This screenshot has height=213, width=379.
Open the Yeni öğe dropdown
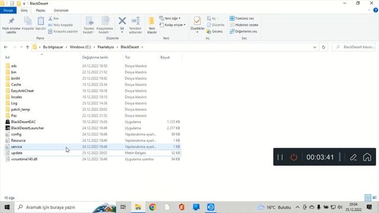170,18
